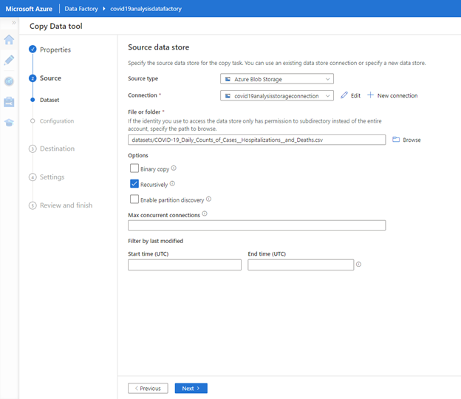The height and width of the screenshot is (399, 461).
Task: Click the Settings step number circle
Action: coord(33,177)
